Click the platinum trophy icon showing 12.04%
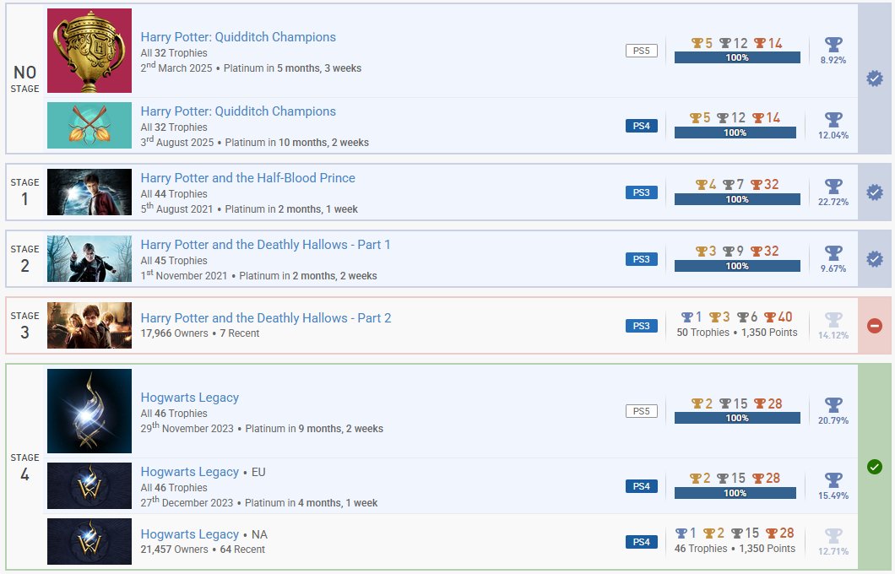The image size is (895, 574). coord(833,120)
